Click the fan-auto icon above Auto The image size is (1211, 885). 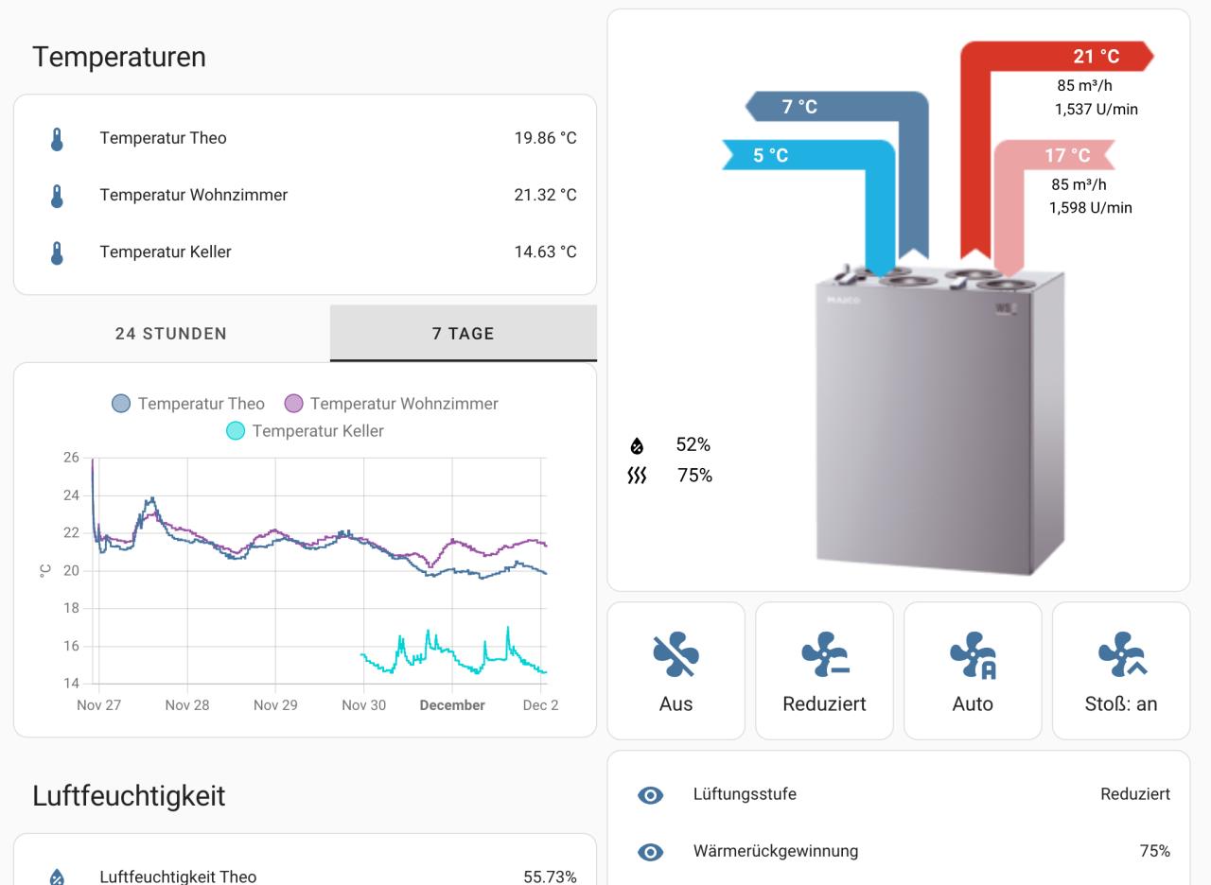[973, 655]
